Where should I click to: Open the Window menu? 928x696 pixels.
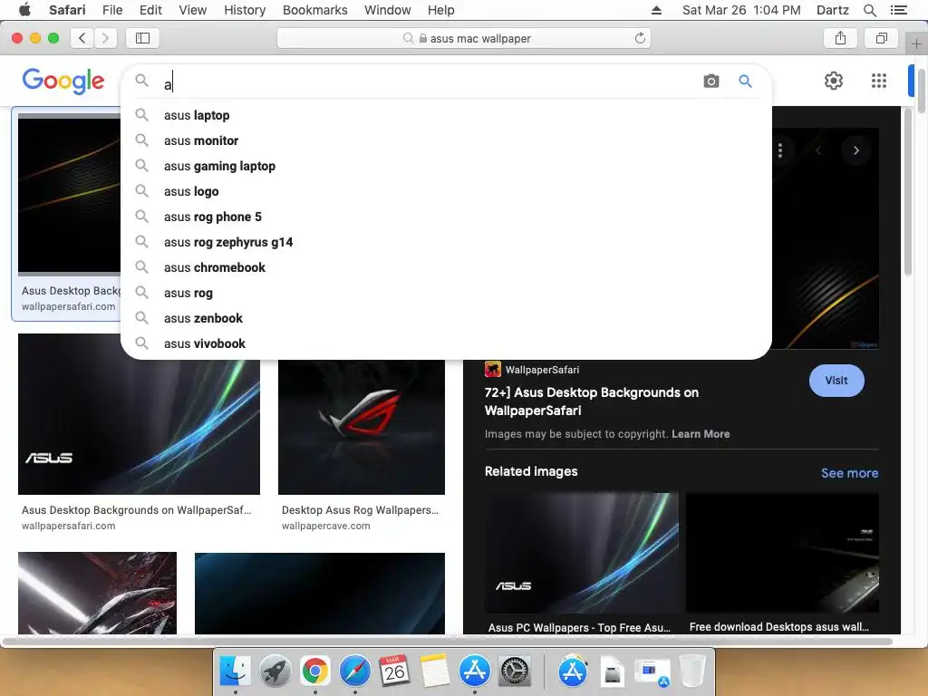pos(387,10)
